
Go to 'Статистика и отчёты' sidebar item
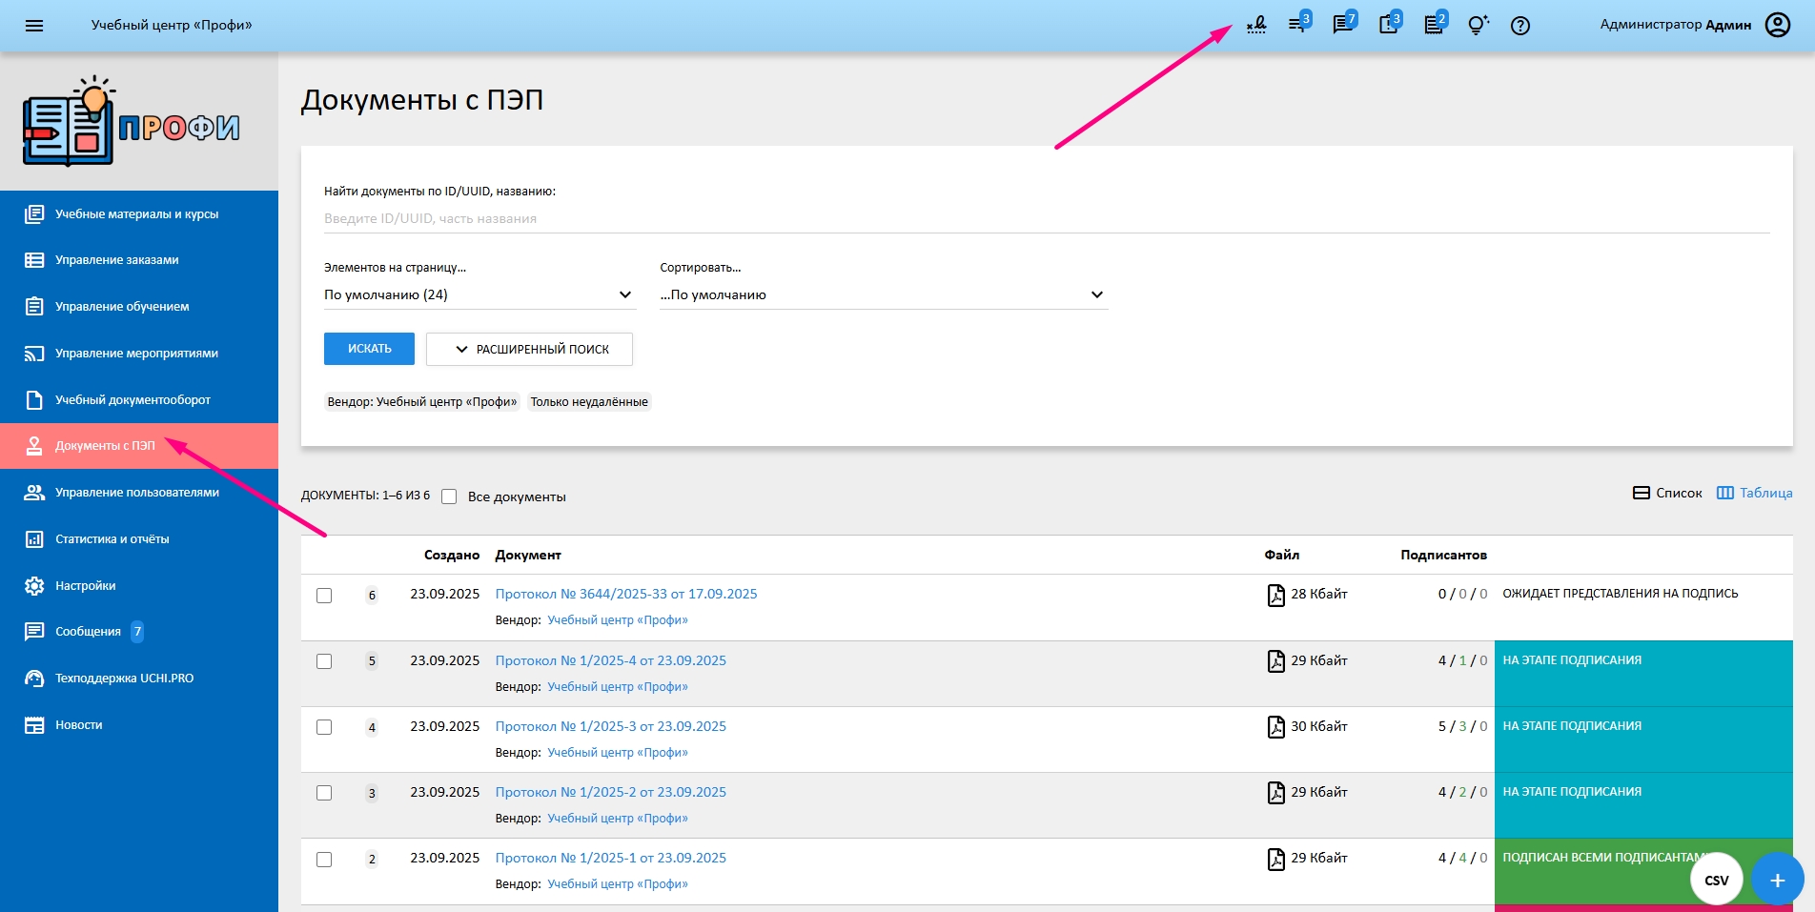pyautogui.click(x=112, y=539)
